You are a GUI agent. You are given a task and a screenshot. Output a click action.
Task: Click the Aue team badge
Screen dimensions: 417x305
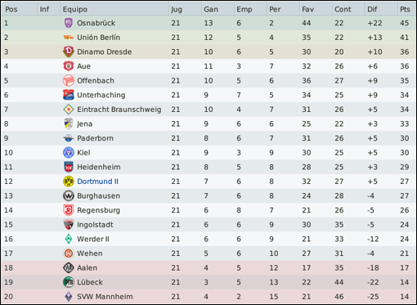[x=69, y=66]
